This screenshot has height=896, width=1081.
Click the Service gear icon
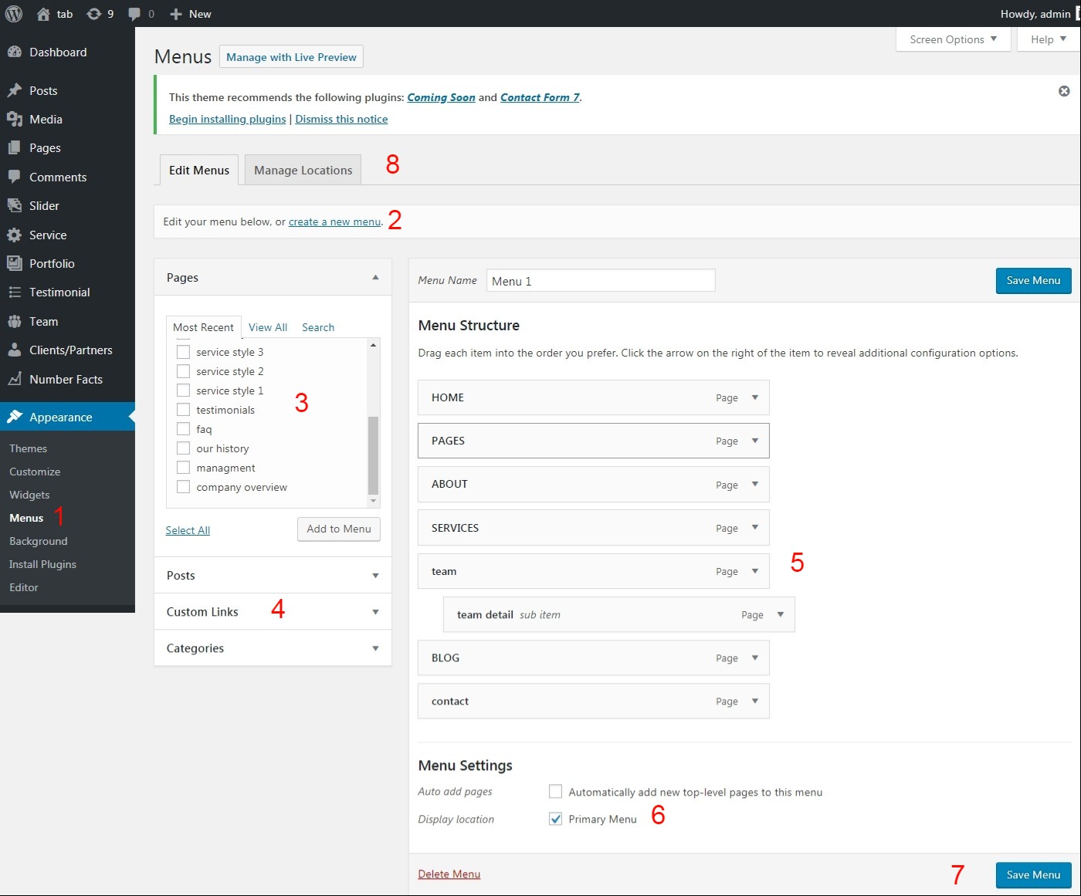click(14, 235)
